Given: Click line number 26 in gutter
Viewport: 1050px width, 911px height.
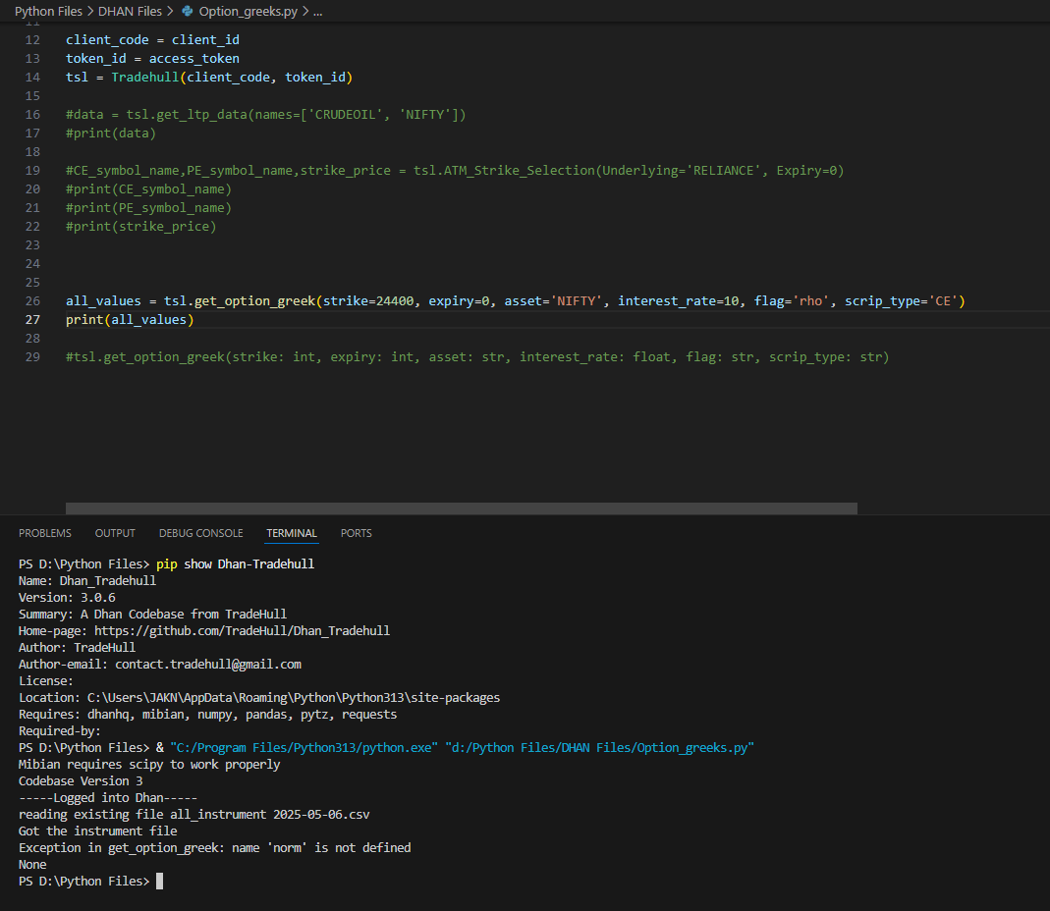Looking at the screenshot, I should 32,301.
